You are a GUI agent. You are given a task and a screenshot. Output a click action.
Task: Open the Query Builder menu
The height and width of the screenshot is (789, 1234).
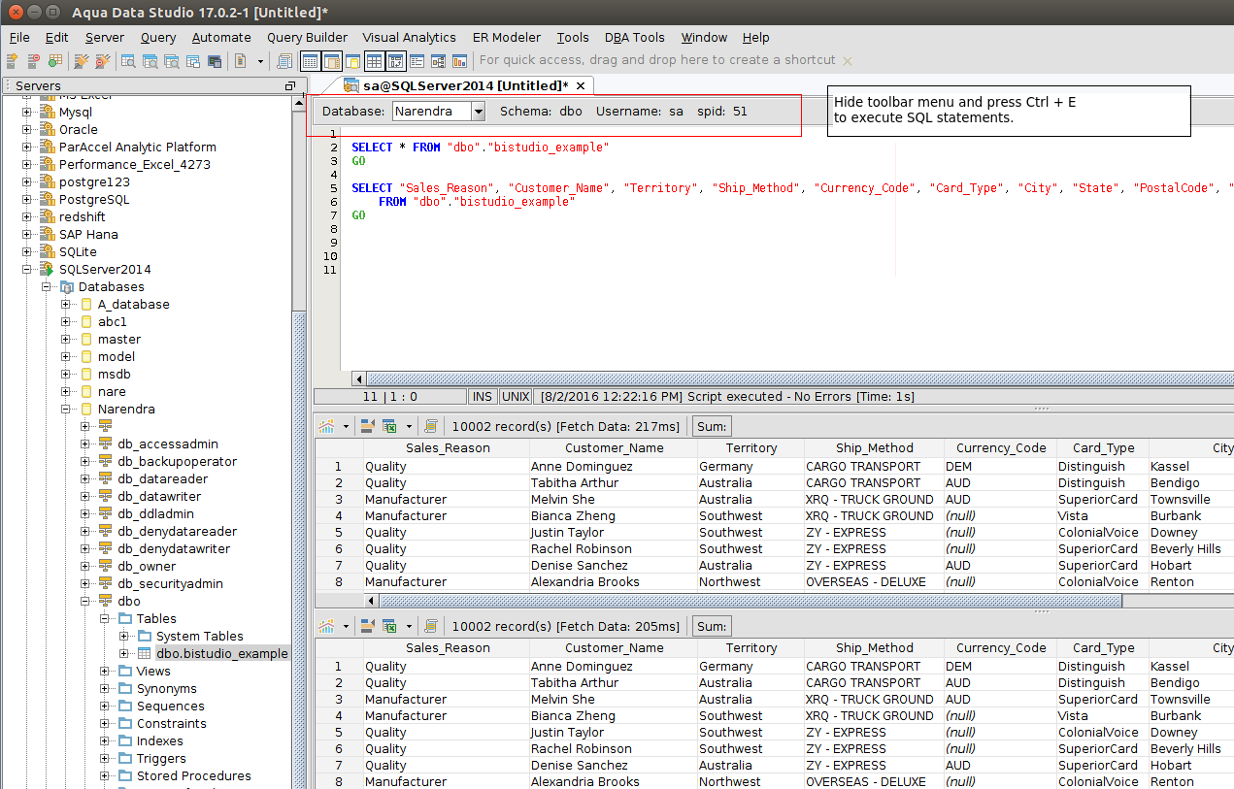point(307,37)
